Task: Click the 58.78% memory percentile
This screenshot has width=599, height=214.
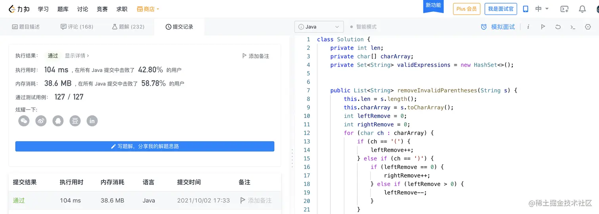Action: (154, 83)
